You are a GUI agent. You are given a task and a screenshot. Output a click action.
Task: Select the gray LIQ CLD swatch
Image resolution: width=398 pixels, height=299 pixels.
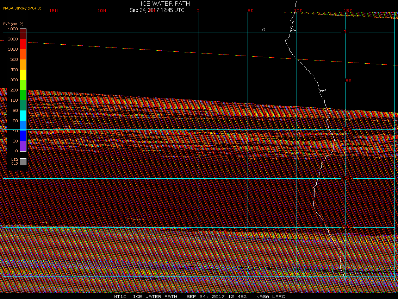[23, 161]
